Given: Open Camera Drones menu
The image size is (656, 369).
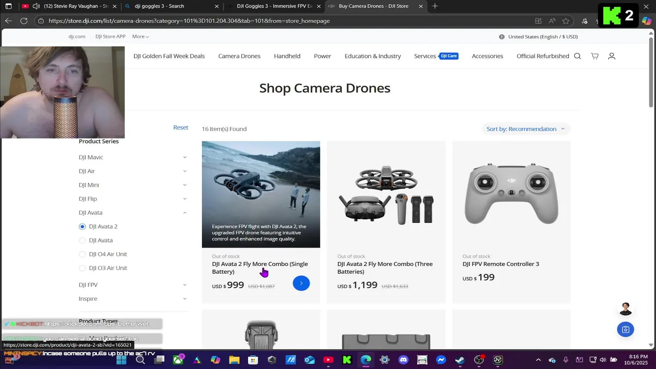Looking at the screenshot, I should [x=239, y=56].
